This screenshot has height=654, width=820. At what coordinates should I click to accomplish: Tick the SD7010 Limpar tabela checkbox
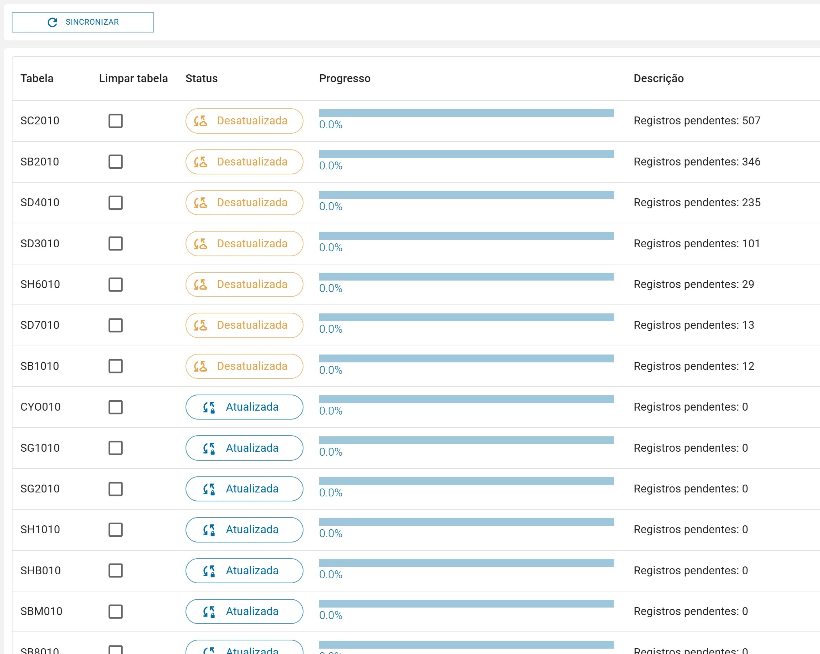(x=115, y=325)
